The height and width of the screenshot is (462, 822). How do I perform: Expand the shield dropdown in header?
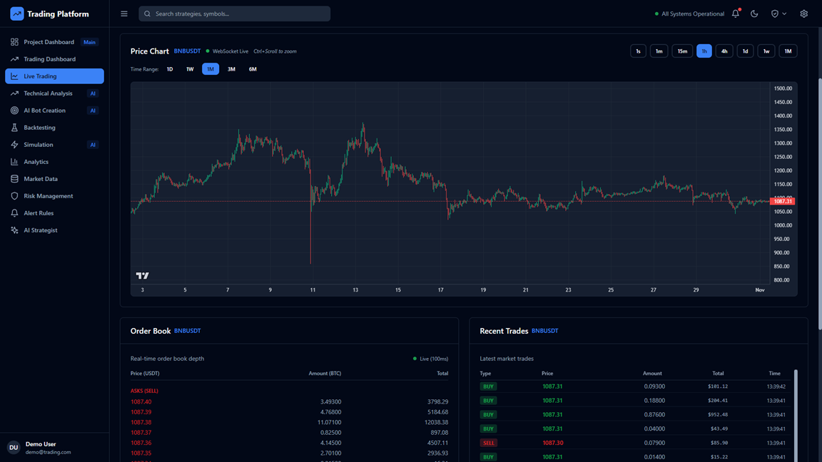click(778, 14)
